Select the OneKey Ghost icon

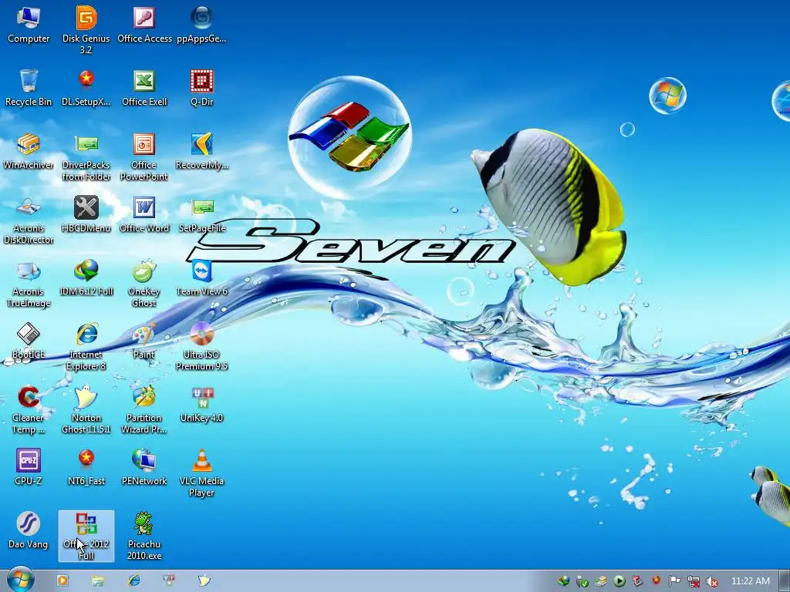point(144,284)
